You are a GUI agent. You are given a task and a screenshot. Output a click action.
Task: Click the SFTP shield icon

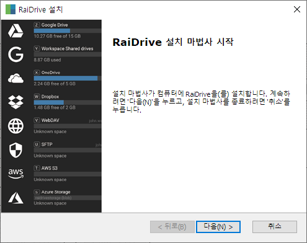(16, 150)
